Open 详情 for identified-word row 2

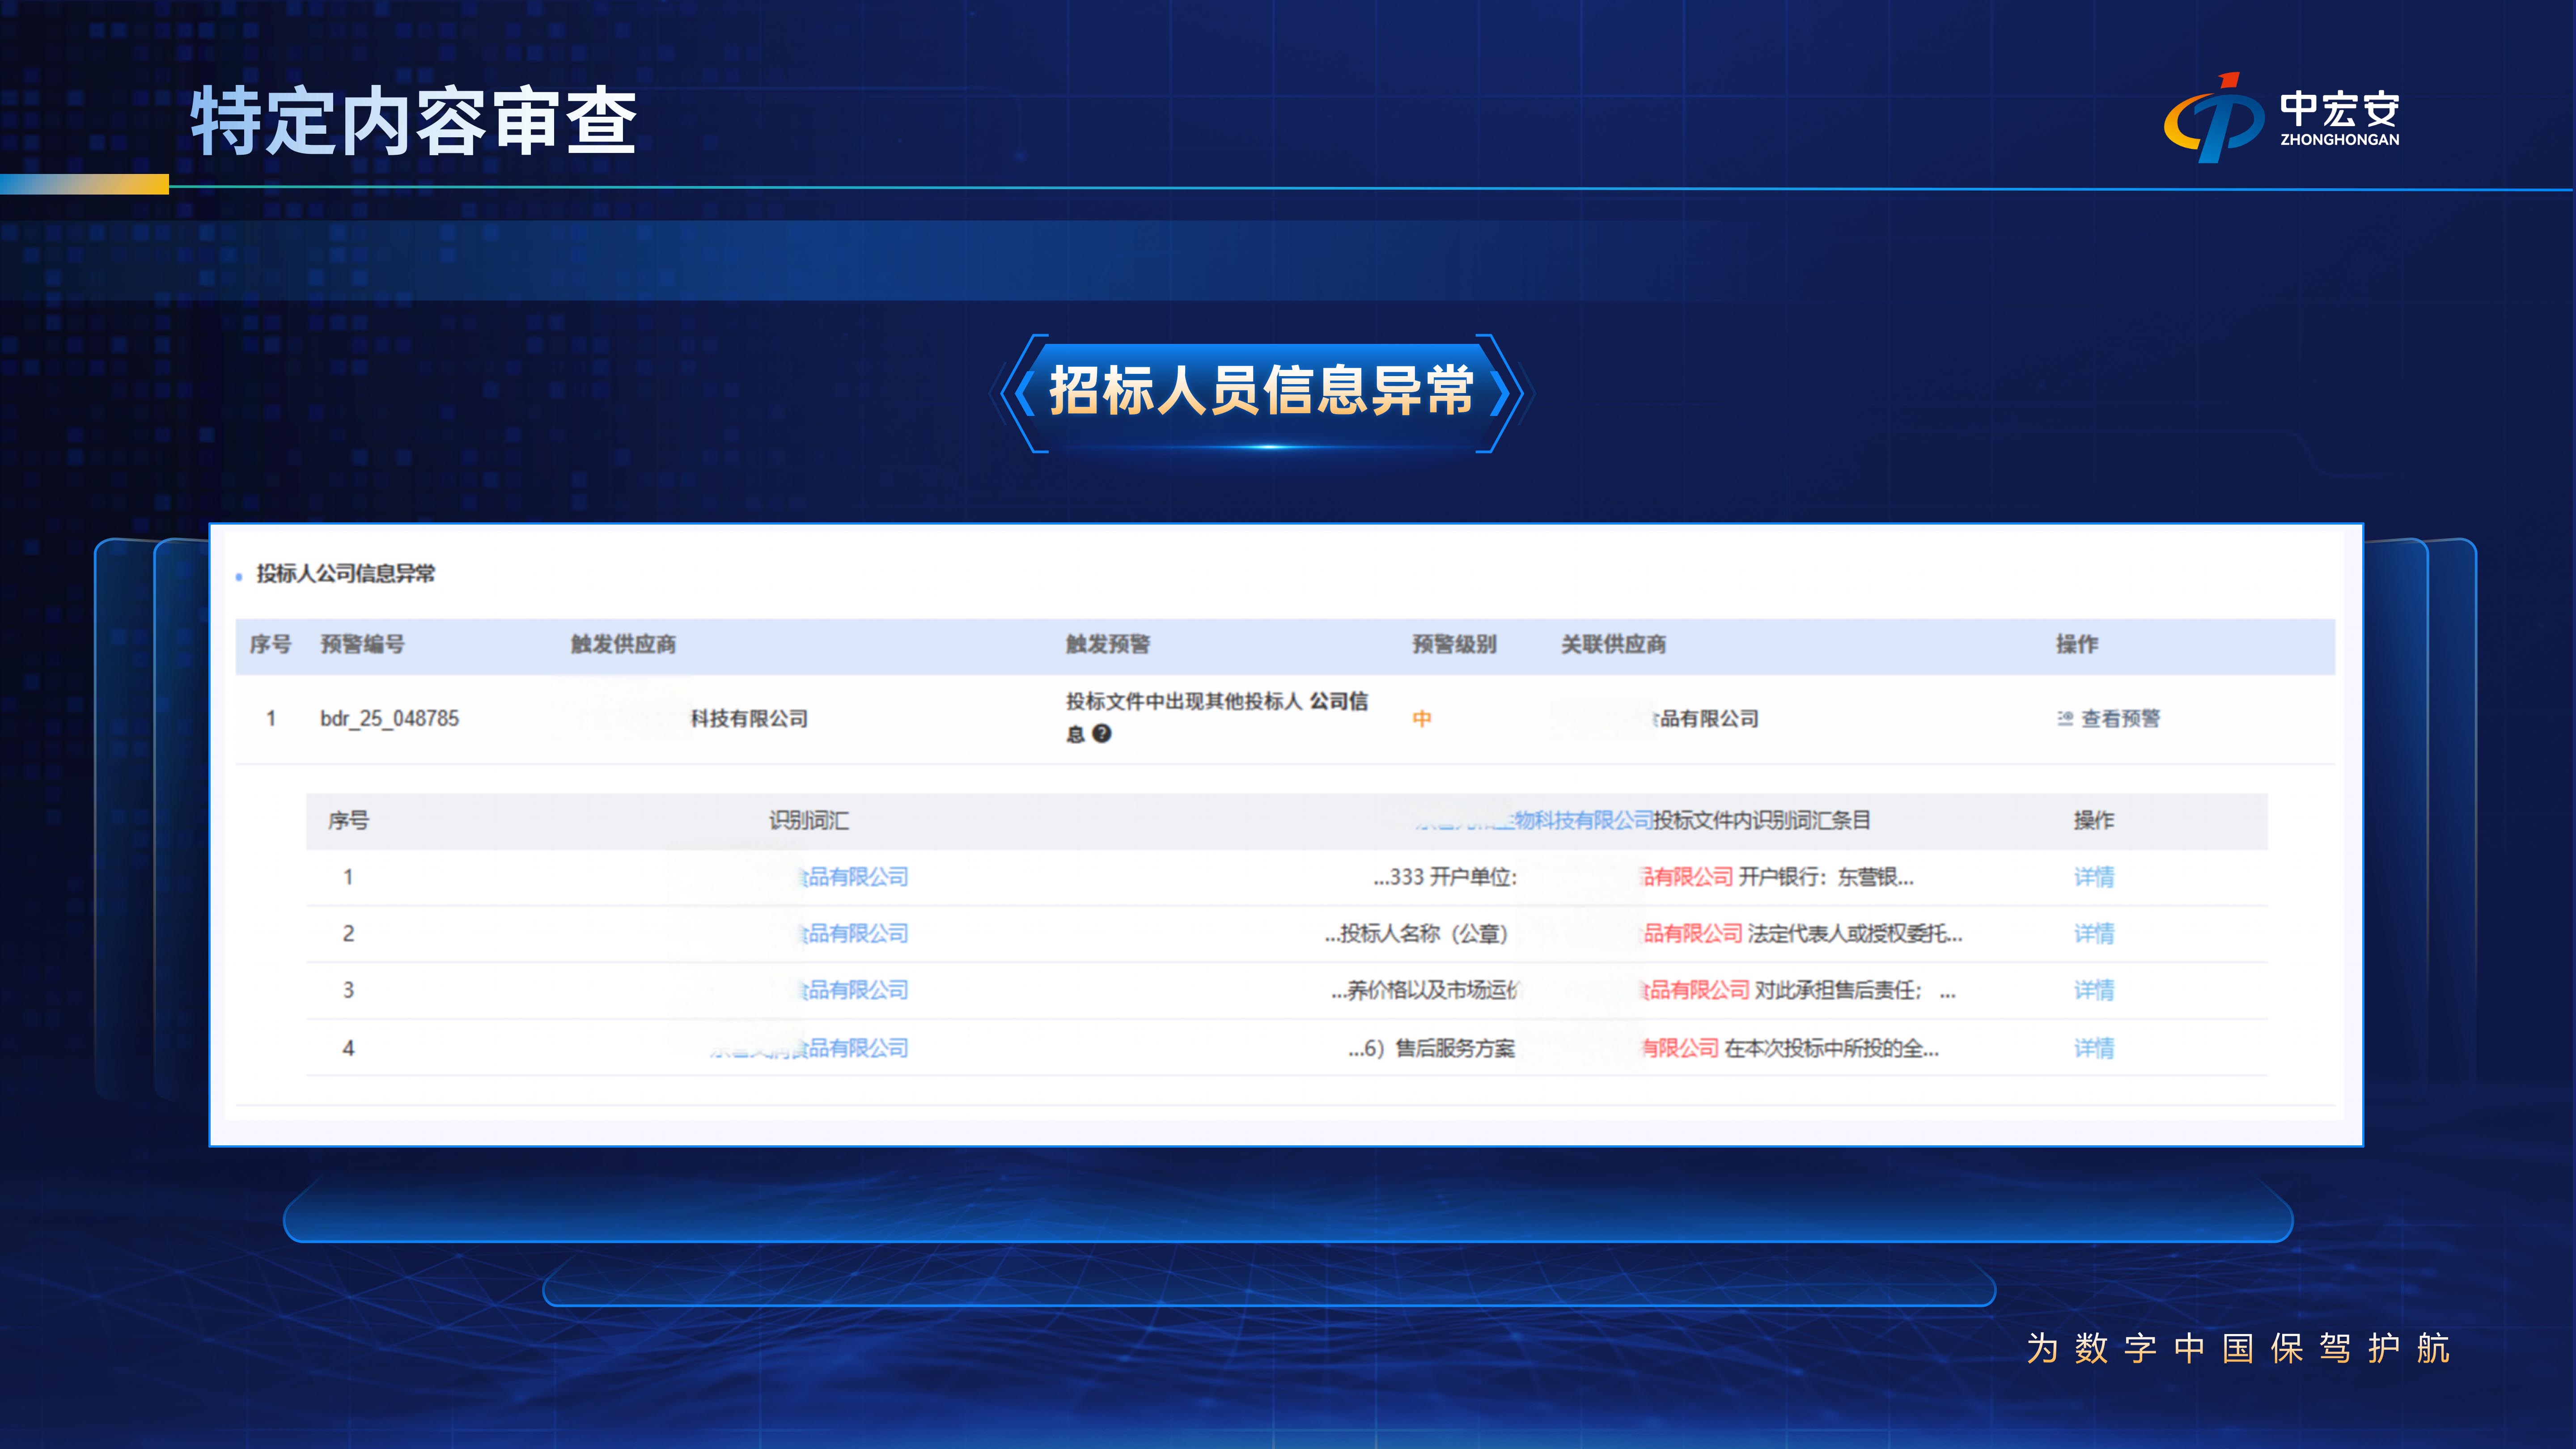point(2094,933)
